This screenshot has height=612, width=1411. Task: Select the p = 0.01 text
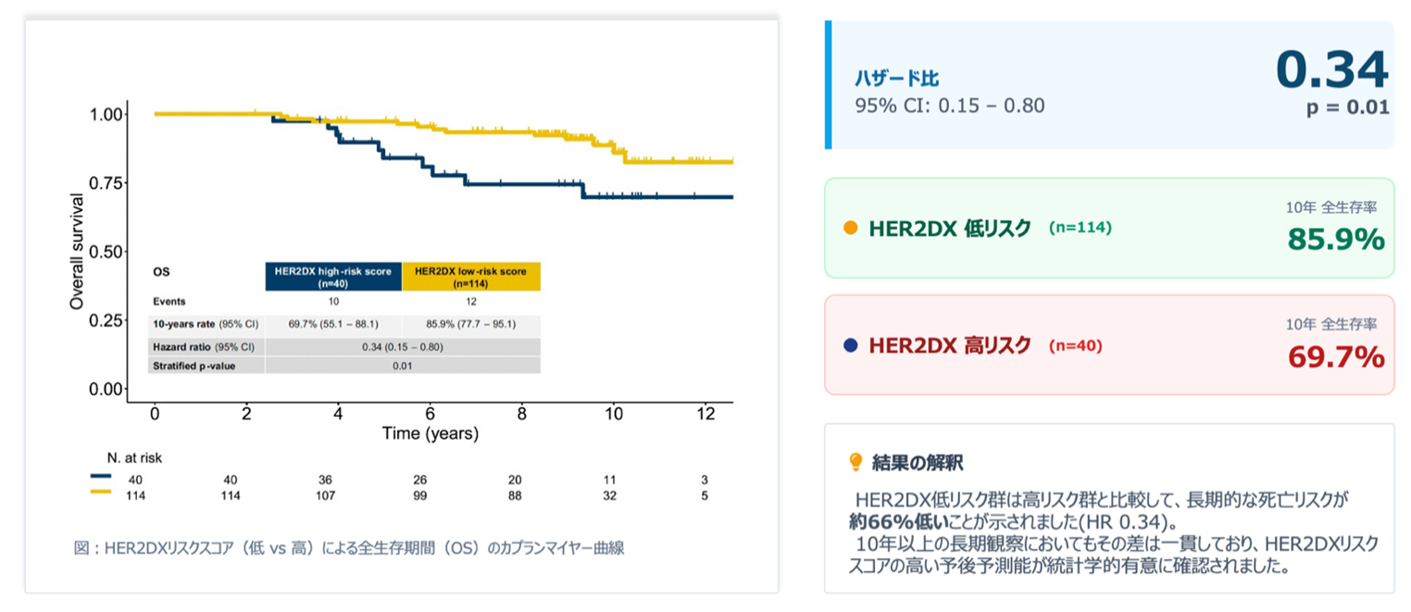point(1347,107)
